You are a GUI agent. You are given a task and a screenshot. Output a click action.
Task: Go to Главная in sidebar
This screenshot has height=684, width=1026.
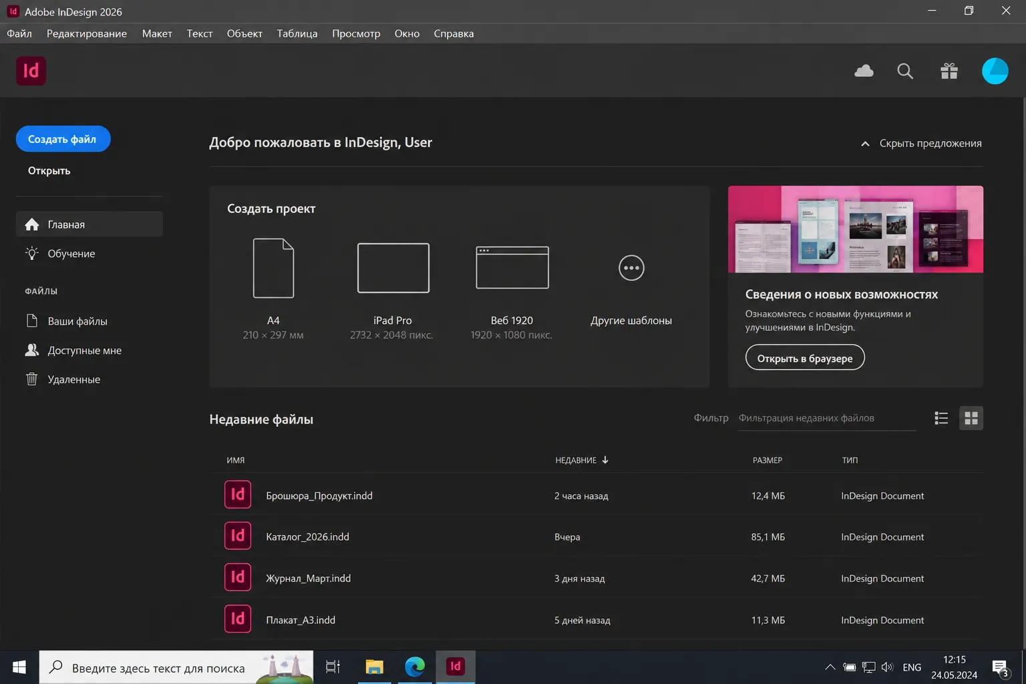(90, 224)
